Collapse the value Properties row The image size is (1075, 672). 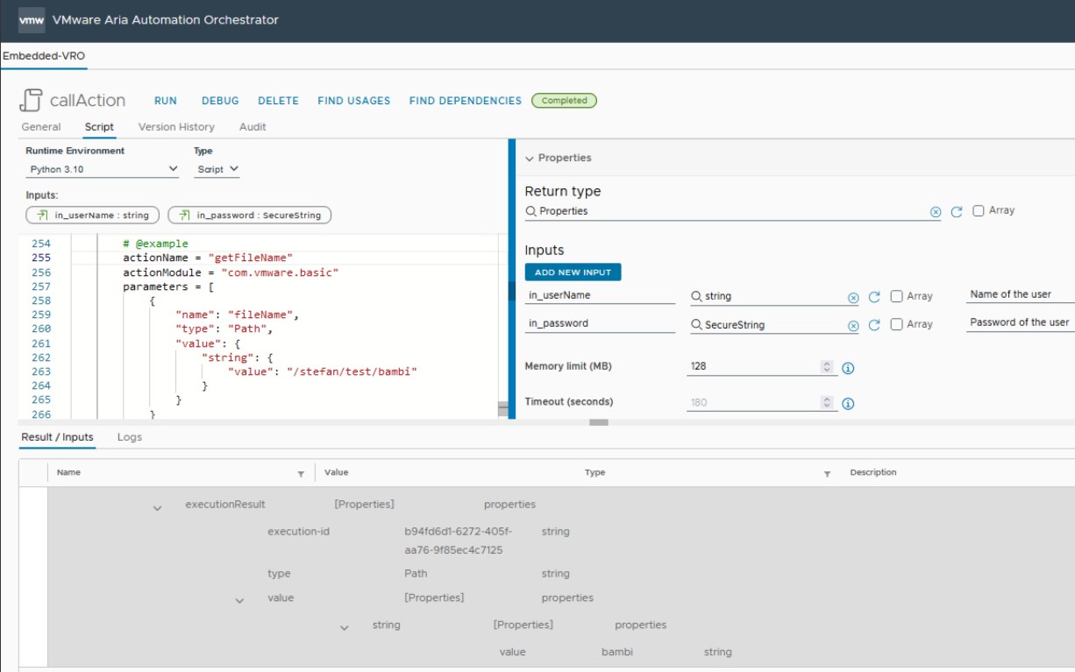(239, 601)
